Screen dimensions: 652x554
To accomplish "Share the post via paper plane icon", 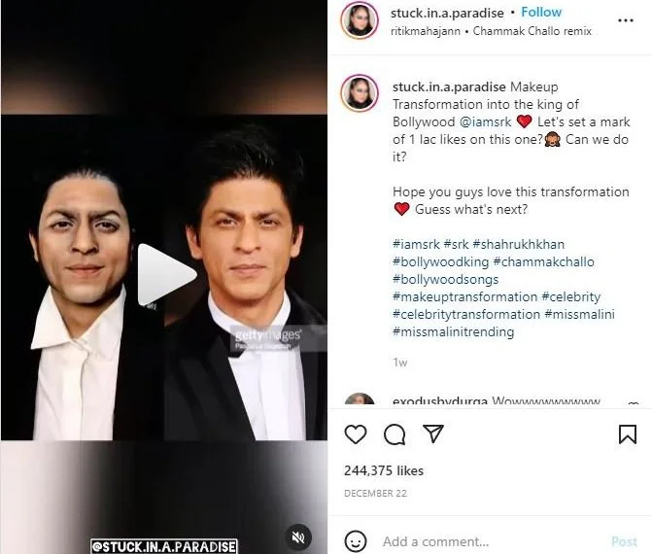I will (x=432, y=433).
